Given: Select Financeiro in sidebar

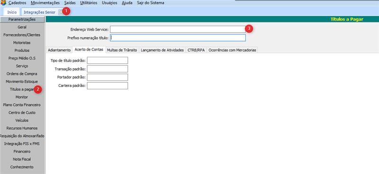Looking at the screenshot, I should click(22, 151).
